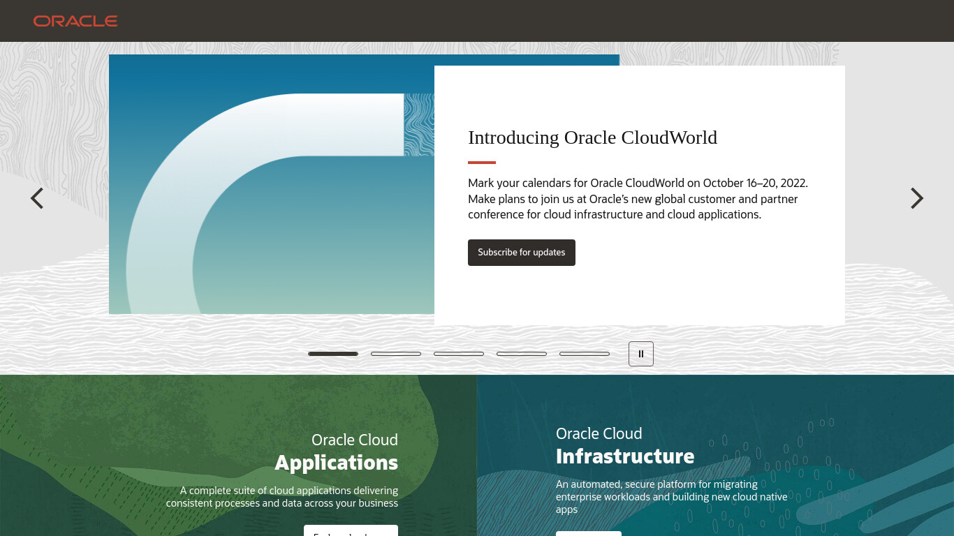Open the CloudWorld banner image
Image resolution: width=954 pixels, height=536 pixels.
pyautogui.click(x=272, y=184)
